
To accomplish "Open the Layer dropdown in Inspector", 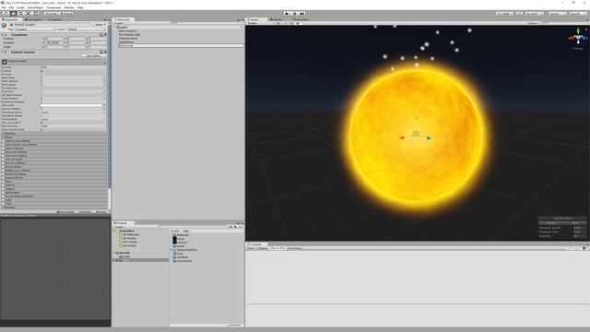I will [87, 29].
